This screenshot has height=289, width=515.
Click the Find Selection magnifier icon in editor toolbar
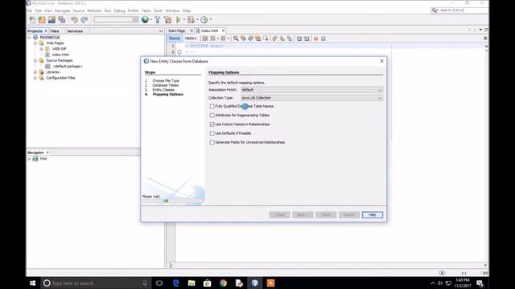click(236, 39)
